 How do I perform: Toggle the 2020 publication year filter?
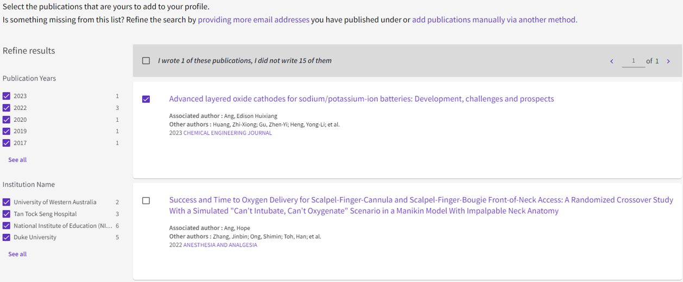click(7, 120)
